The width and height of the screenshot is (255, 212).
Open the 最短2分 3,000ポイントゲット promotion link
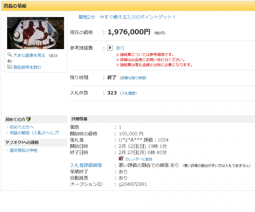tap(127, 17)
